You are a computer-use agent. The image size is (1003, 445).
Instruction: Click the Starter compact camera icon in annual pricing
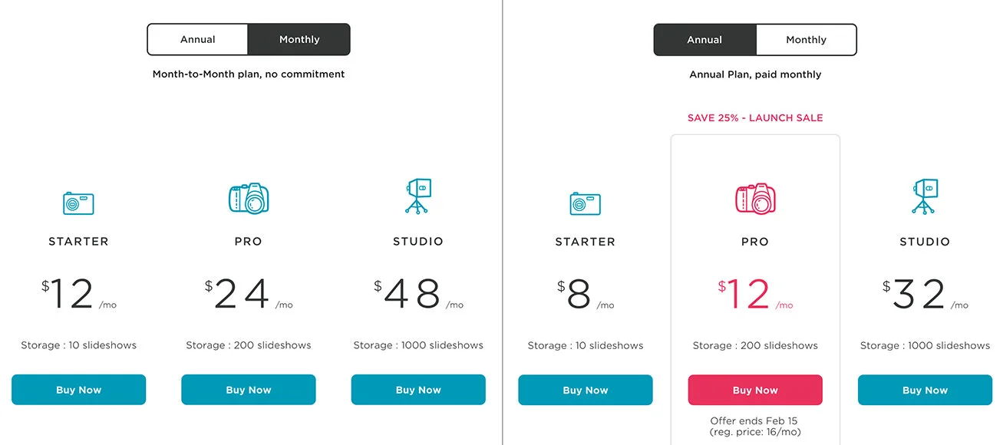coord(585,203)
